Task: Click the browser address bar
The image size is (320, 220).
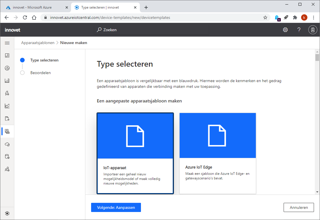Action: click(155, 17)
